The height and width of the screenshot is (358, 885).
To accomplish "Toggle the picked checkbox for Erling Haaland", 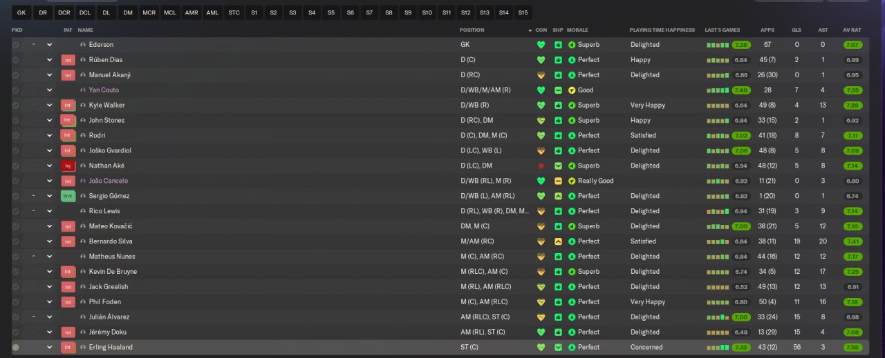I will pos(16,347).
